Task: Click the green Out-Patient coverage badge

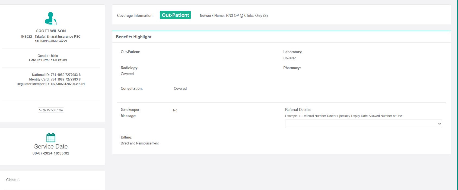Action: (175, 15)
